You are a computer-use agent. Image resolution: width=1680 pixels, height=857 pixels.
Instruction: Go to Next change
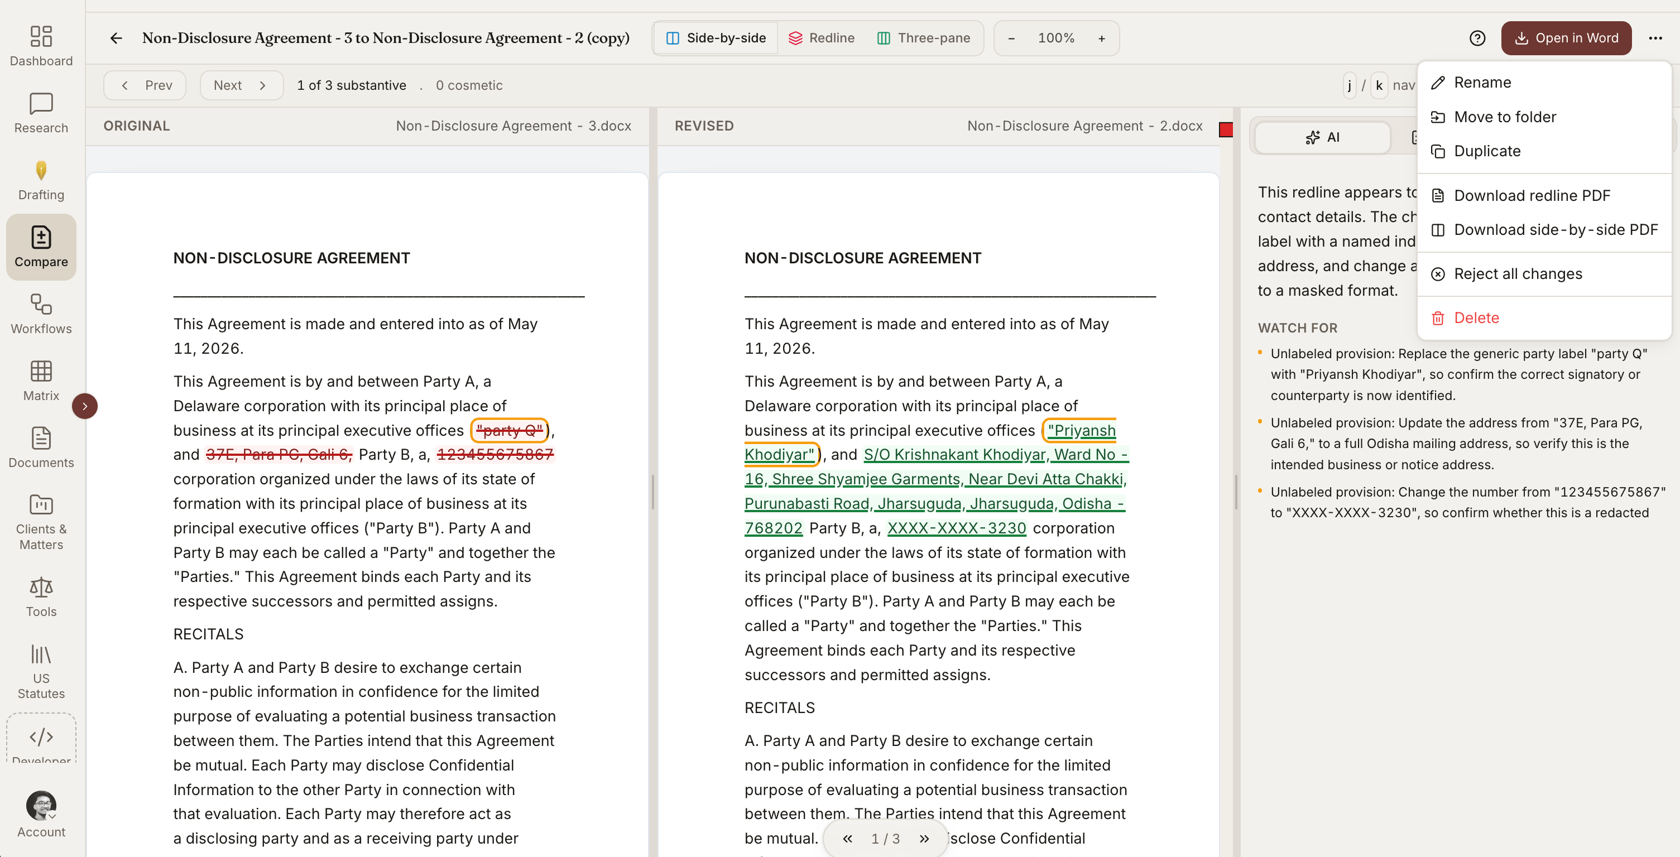[x=241, y=85]
